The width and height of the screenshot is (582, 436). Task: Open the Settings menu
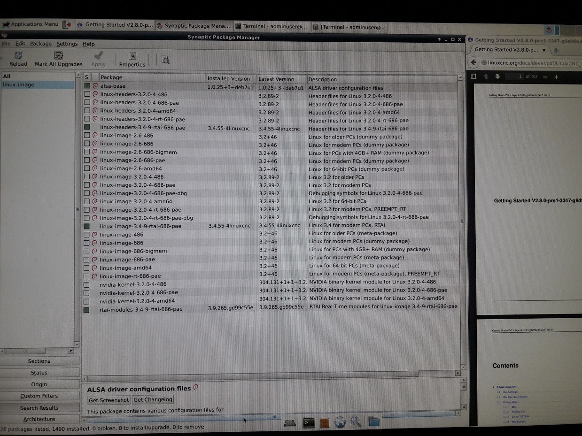coord(67,44)
